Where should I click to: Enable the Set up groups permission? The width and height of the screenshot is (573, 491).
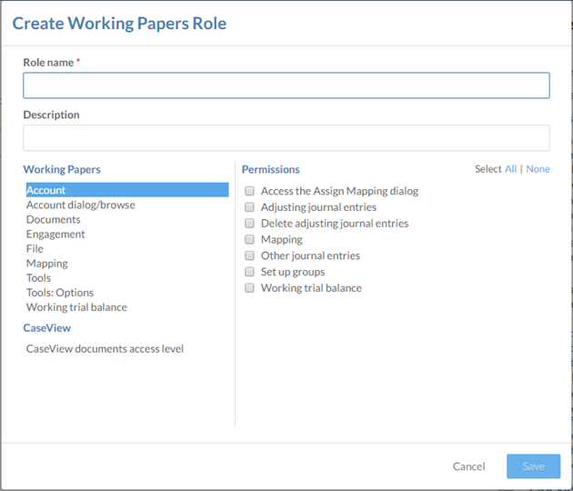249,272
